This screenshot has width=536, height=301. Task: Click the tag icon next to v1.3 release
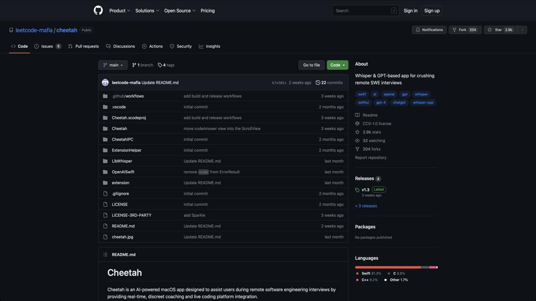[x=357, y=190]
